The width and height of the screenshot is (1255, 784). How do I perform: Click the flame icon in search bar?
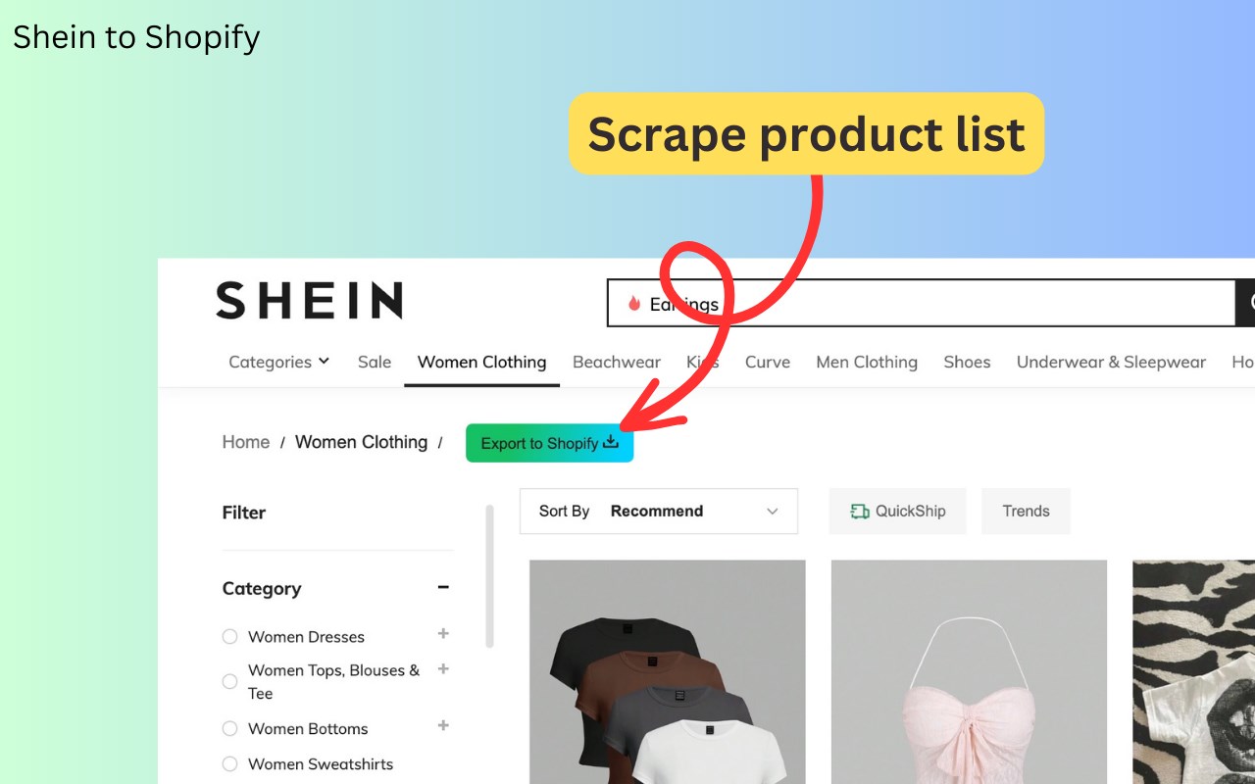(634, 304)
